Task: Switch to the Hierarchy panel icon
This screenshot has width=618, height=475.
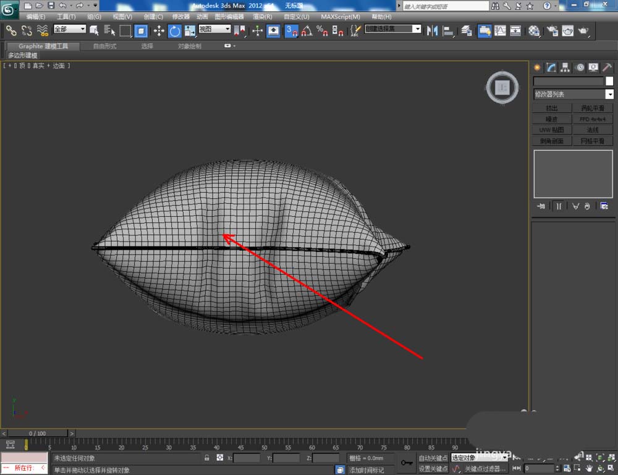Action: (565, 68)
